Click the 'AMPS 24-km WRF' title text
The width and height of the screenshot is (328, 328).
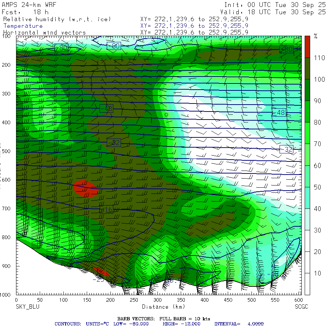point(29,5)
